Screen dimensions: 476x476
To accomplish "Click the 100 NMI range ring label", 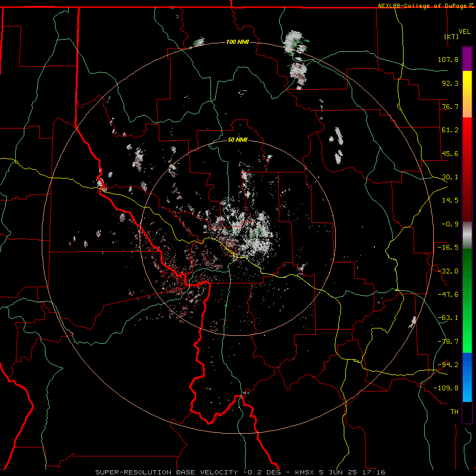I will pos(237,42).
